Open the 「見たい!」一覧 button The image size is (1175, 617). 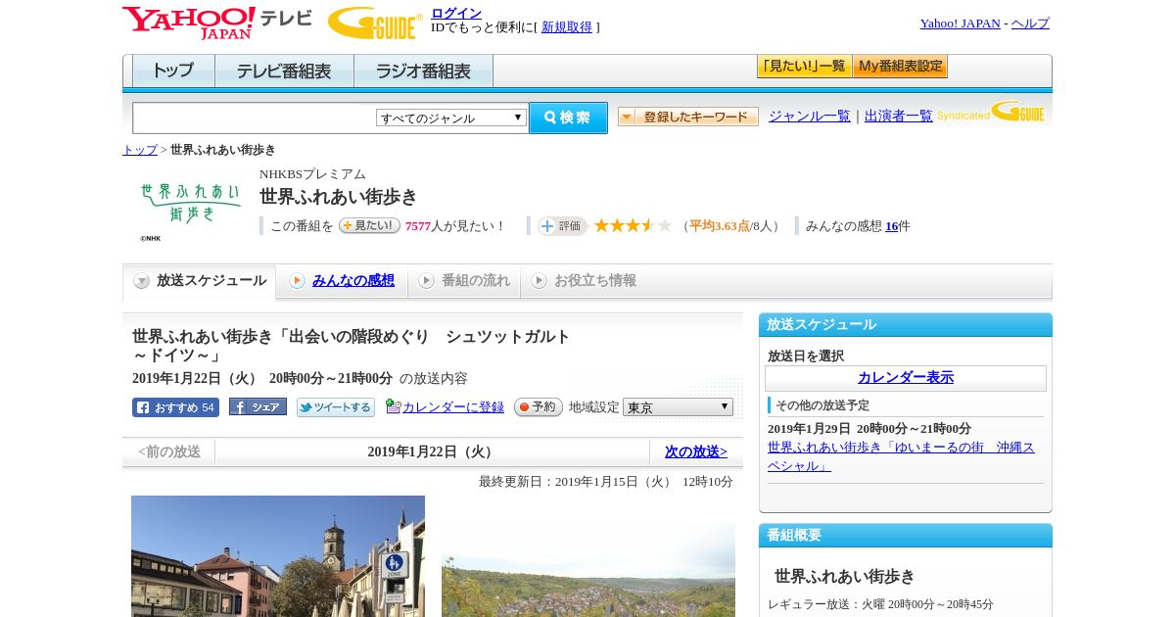(804, 67)
